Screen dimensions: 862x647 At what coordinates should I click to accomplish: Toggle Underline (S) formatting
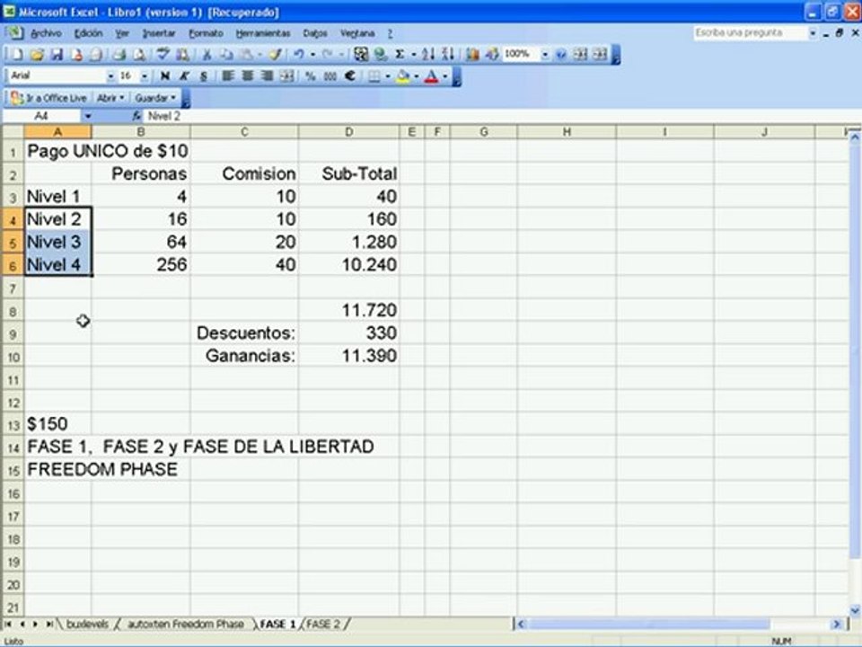point(204,76)
